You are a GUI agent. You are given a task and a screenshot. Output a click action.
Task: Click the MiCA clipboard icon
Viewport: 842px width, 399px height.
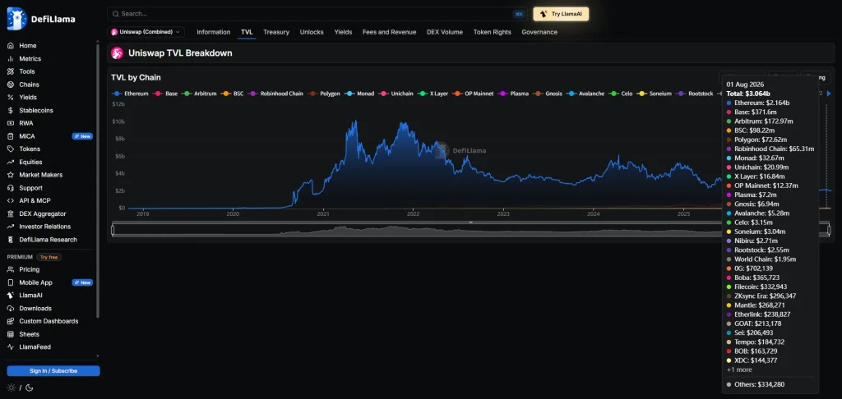pos(10,136)
